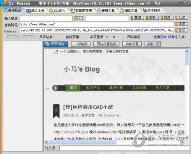Click the 刷新 button
Screen dimensions: 191x154
pyautogui.click(x=152, y=18)
